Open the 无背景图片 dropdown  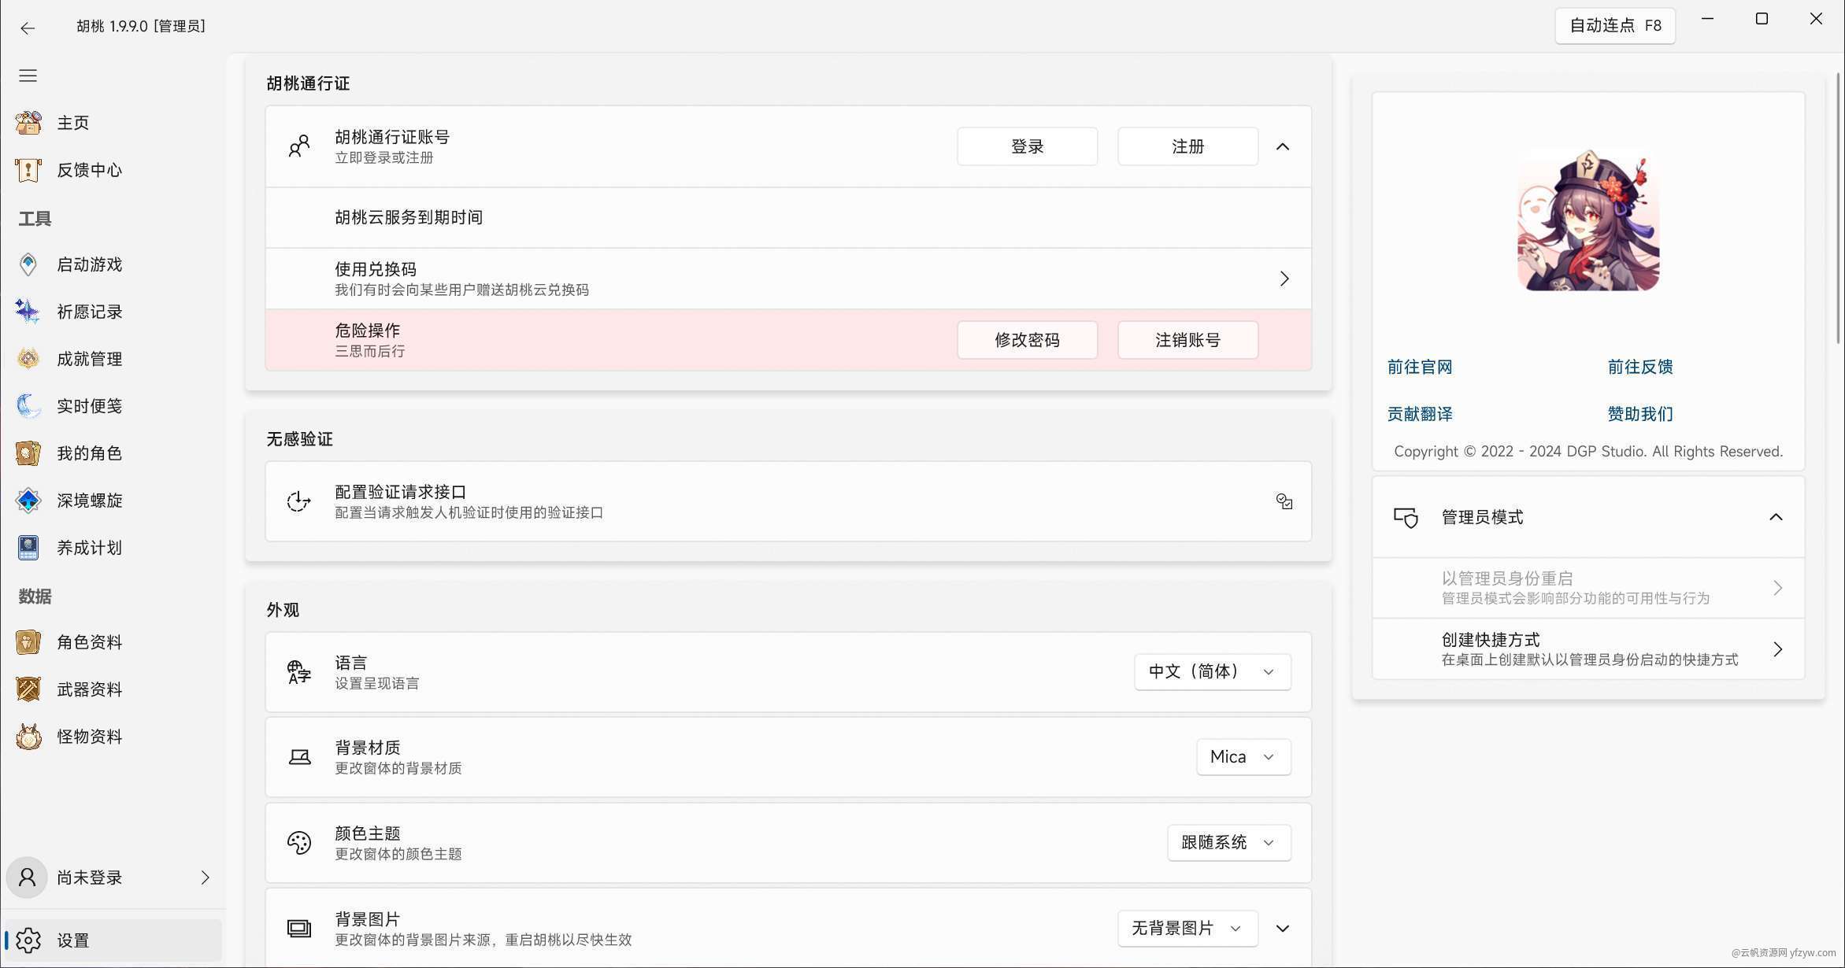[x=1187, y=929]
